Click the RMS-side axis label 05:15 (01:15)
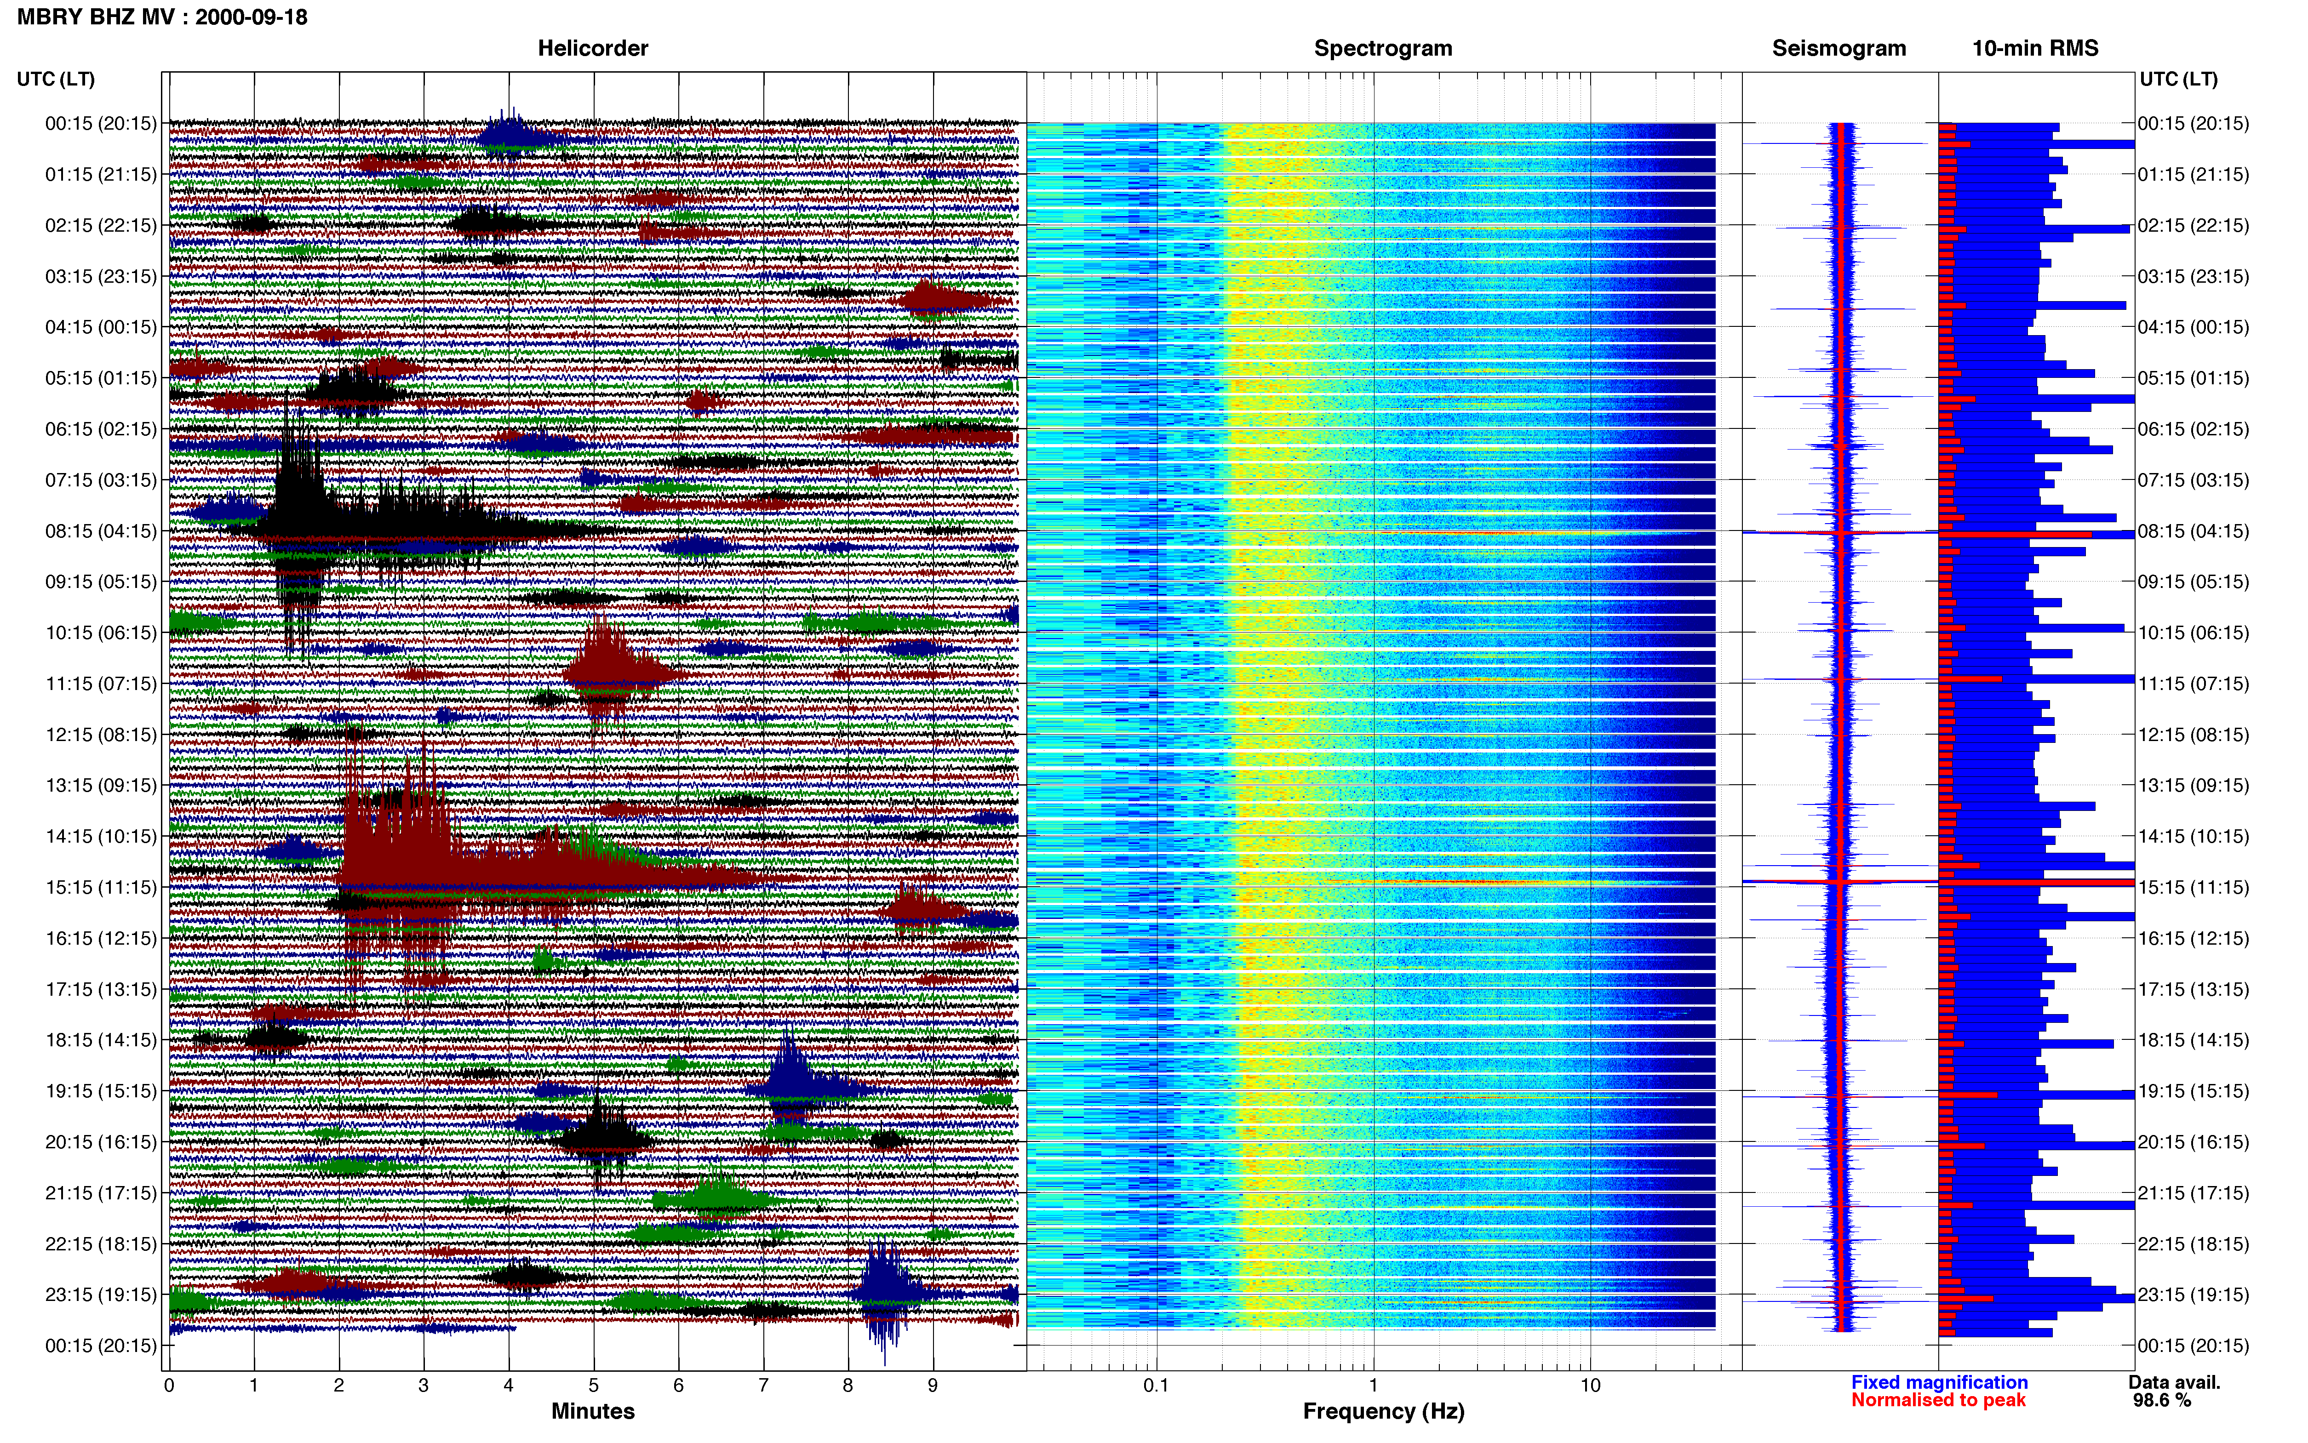 pos(2193,378)
